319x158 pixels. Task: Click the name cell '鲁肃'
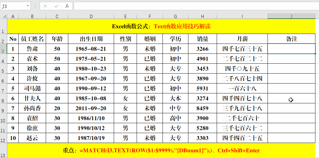pyautogui.click(x=32, y=49)
